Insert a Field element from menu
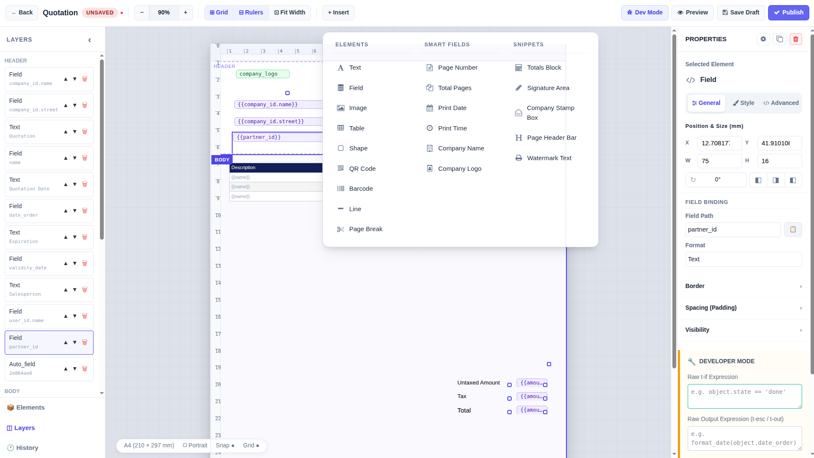This screenshot has width=814, height=458. coord(350,88)
